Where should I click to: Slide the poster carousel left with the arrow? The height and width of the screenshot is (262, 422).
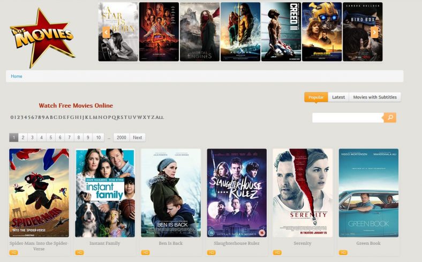point(106,32)
